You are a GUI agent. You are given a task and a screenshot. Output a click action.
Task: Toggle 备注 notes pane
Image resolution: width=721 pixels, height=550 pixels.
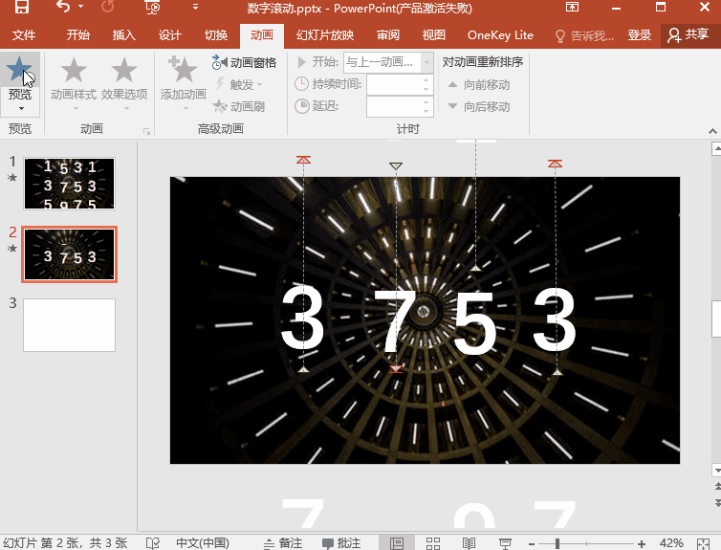(283, 543)
